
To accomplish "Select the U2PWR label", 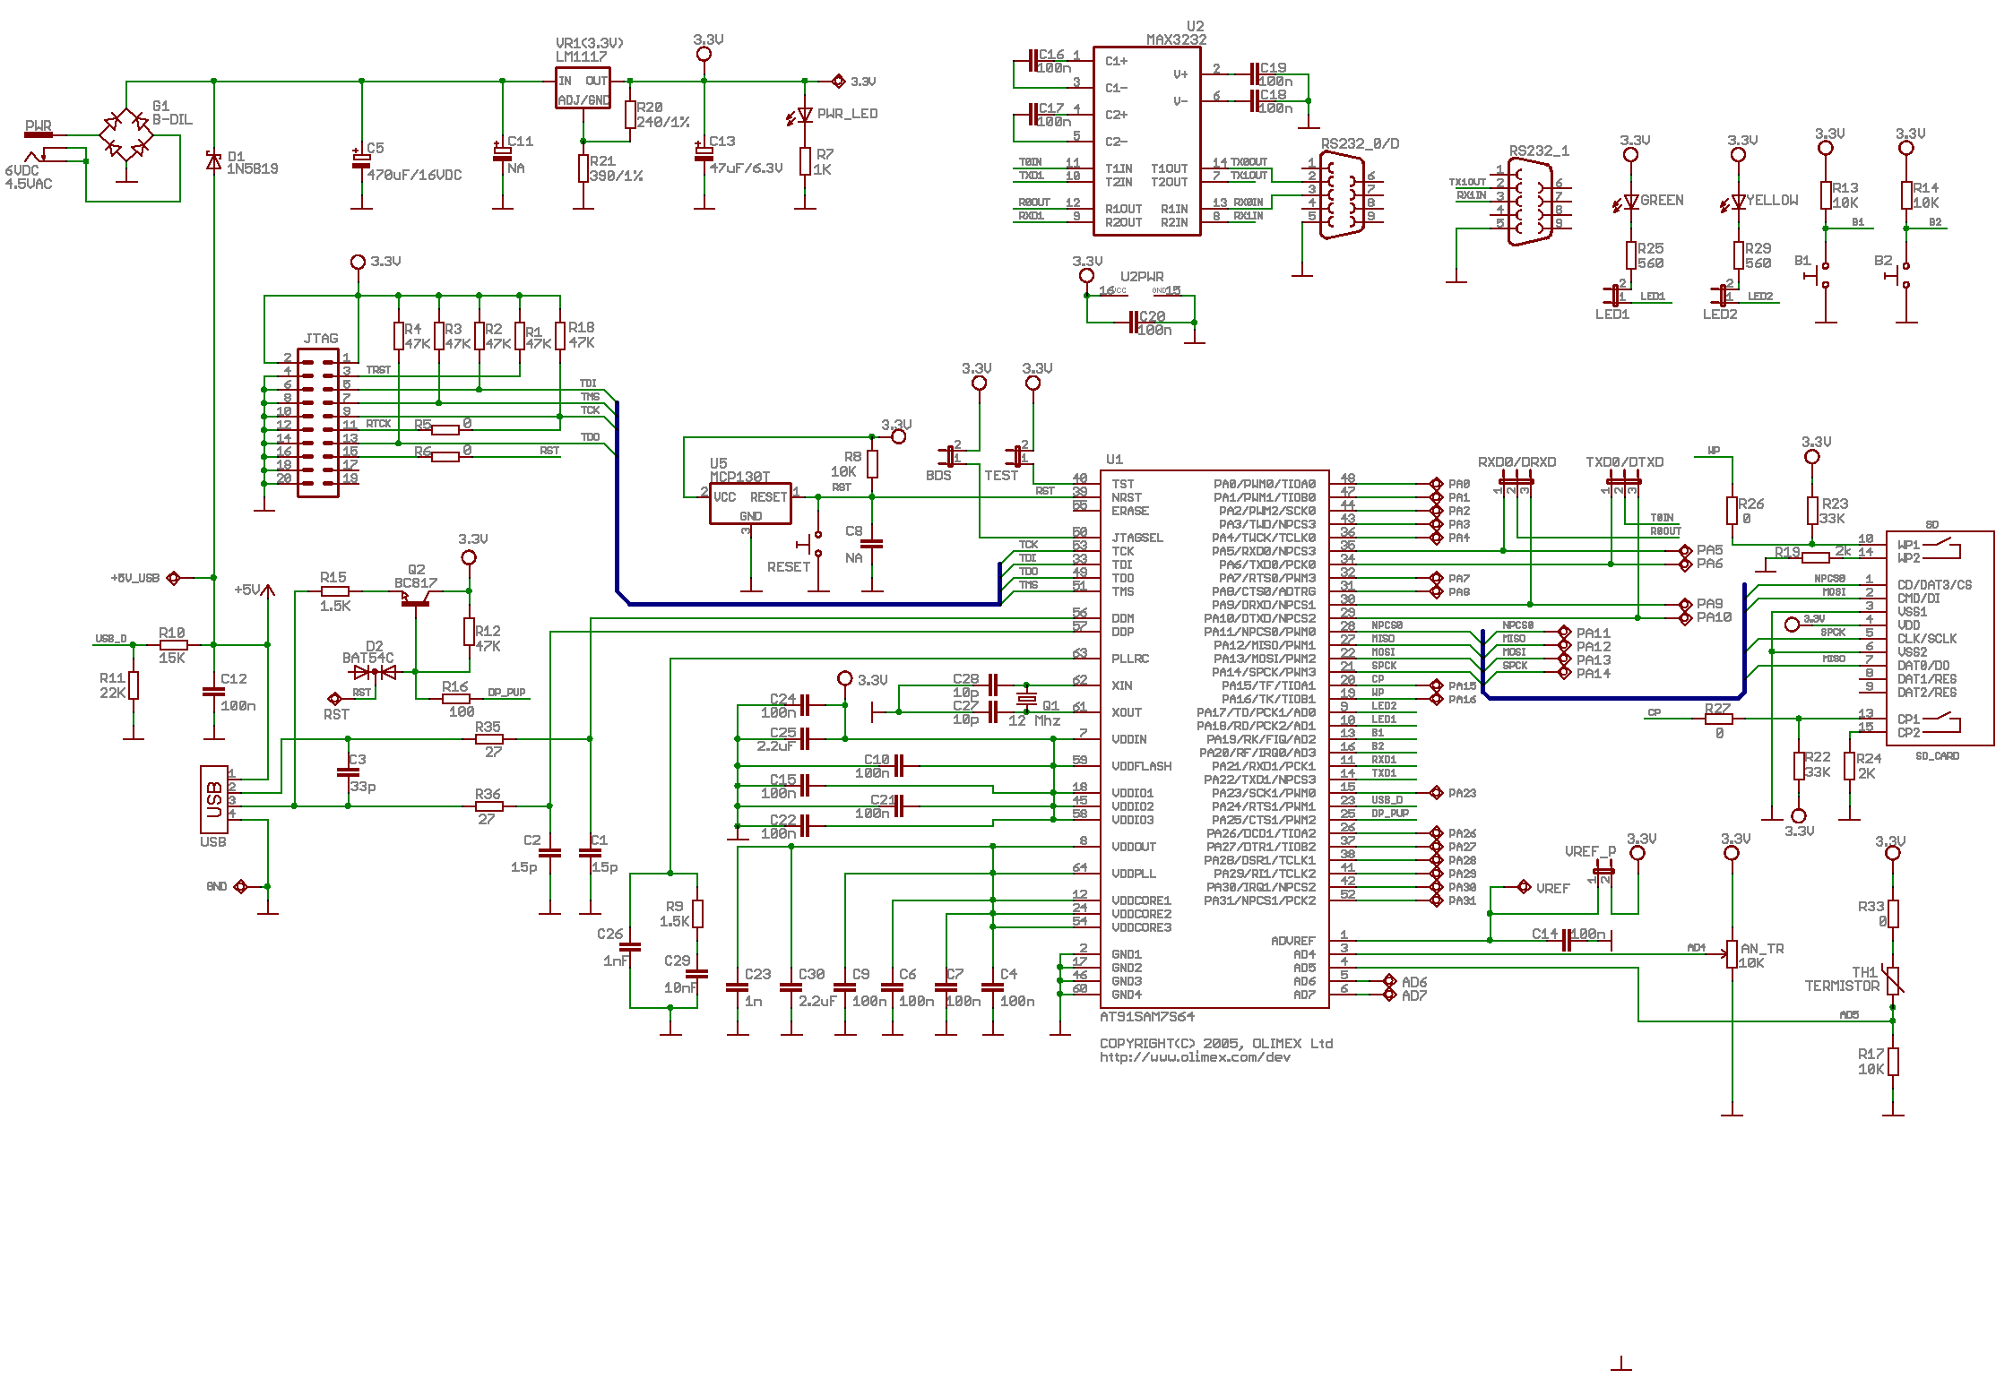I will (1142, 277).
